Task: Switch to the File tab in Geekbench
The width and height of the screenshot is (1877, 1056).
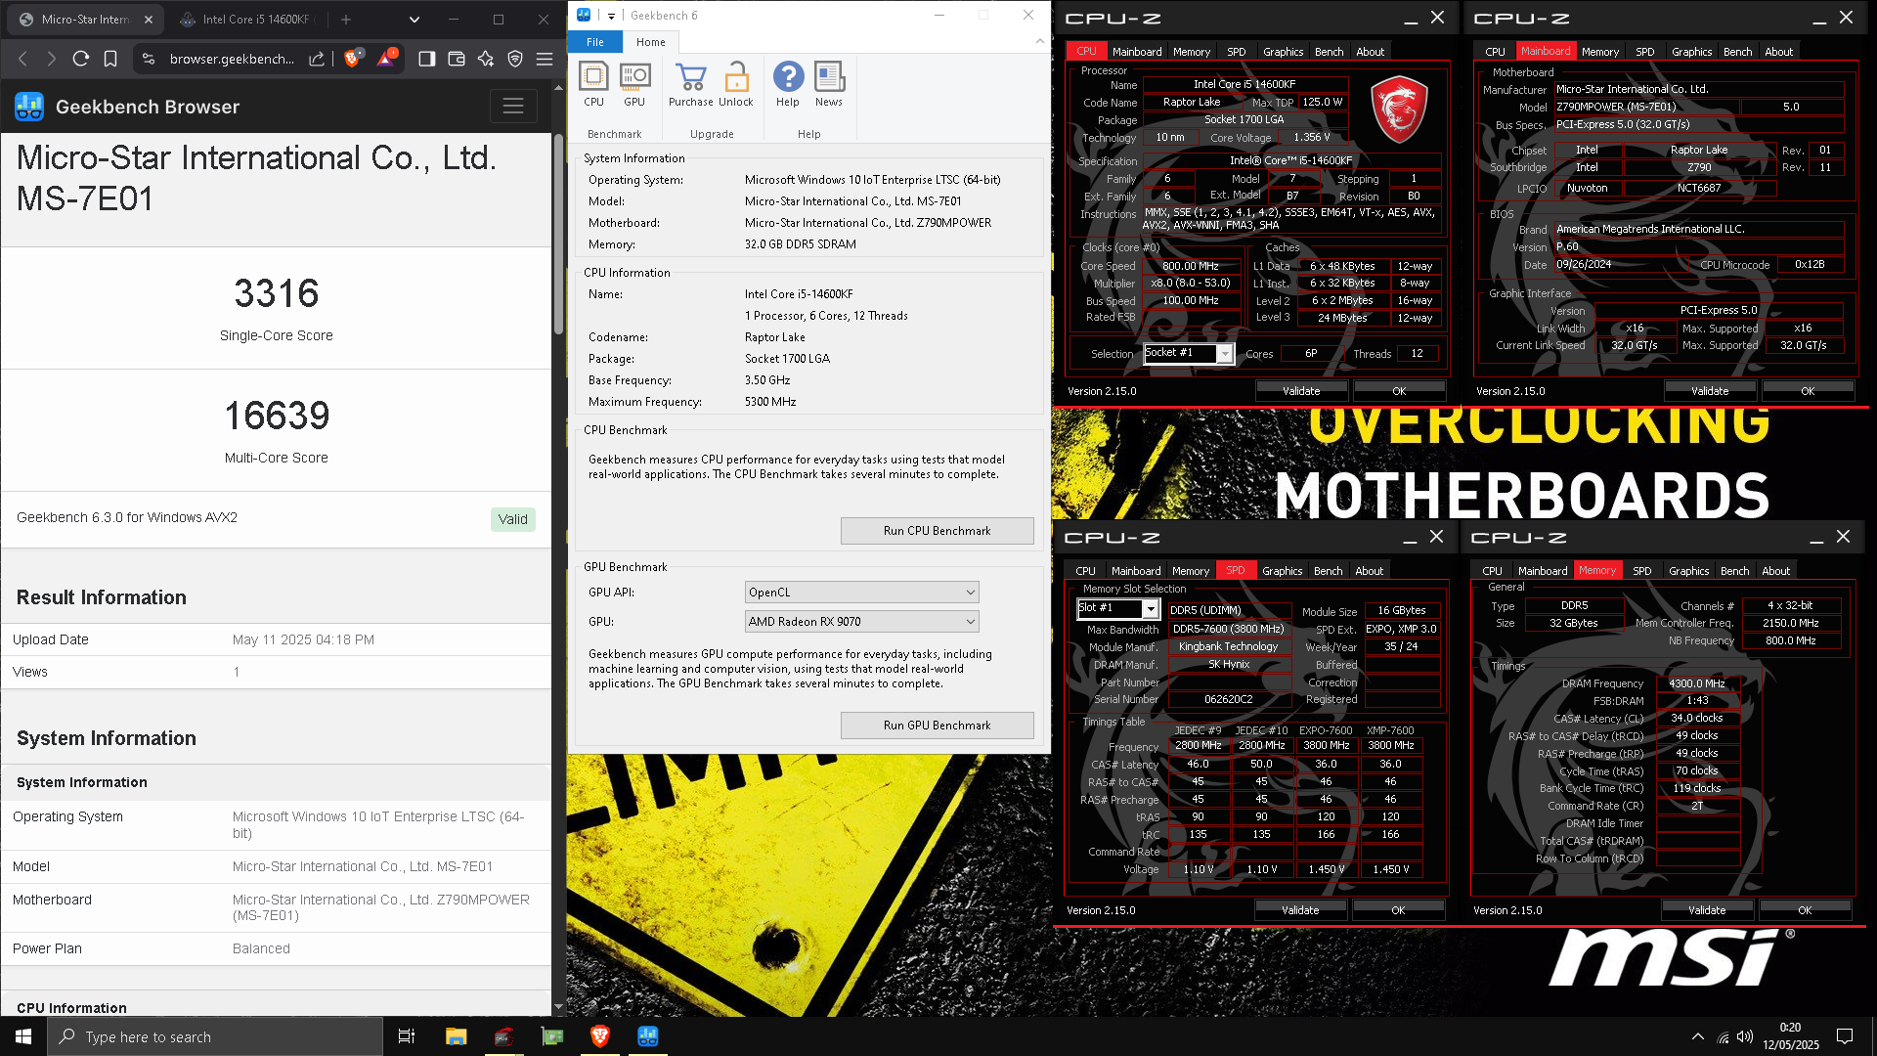Action: tap(595, 42)
